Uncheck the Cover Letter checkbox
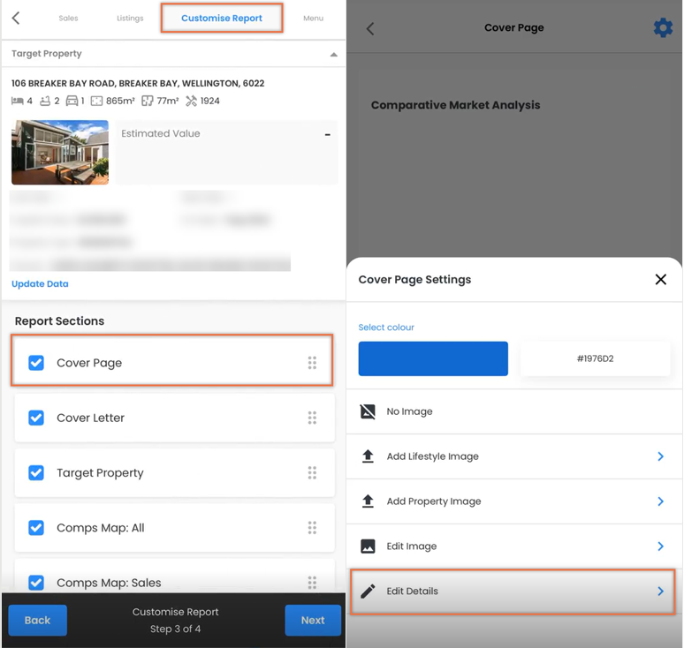 click(36, 418)
